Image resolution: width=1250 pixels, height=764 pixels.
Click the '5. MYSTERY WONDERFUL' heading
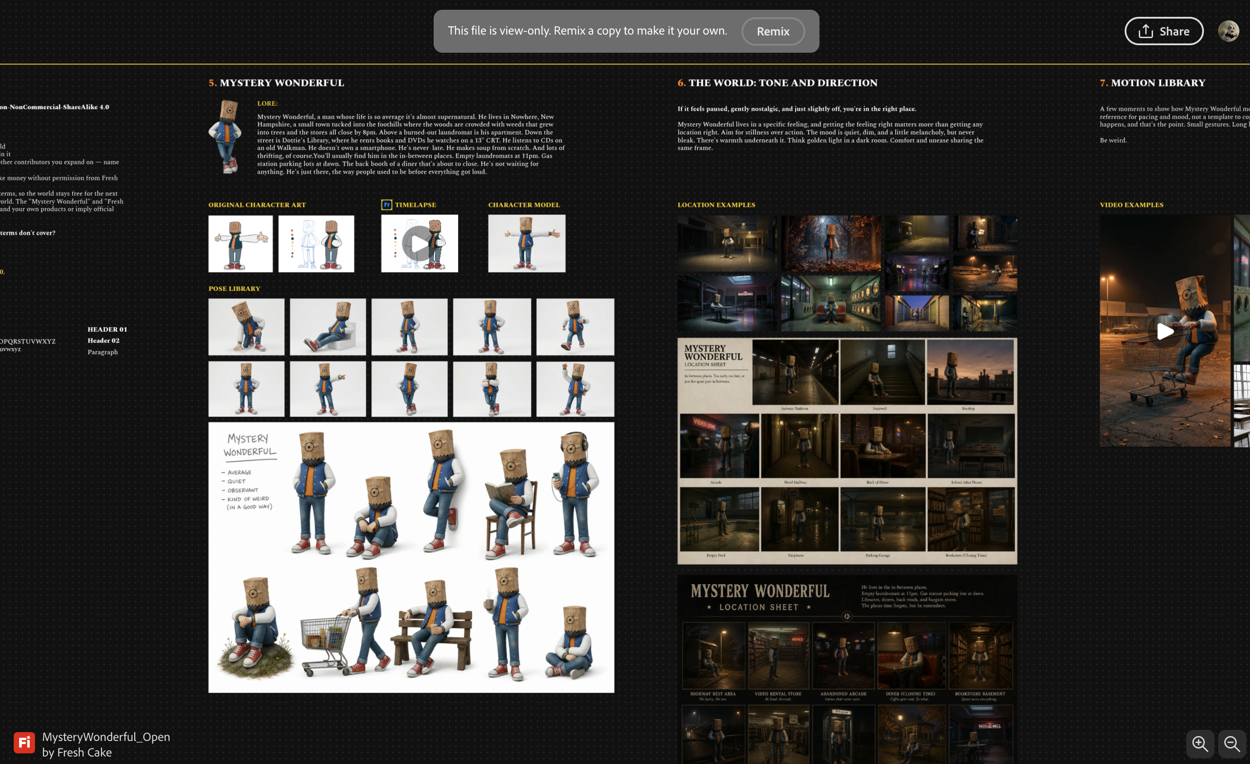pyautogui.click(x=276, y=83)
